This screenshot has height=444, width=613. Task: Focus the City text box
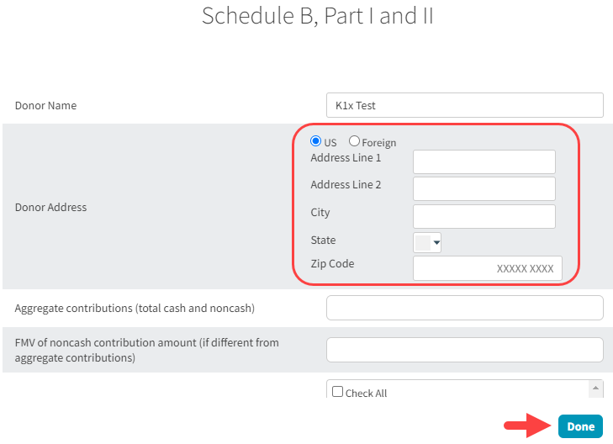[484, 216]
